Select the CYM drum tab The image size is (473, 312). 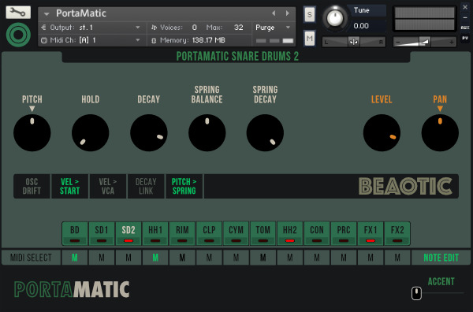pyautogui.click(x=236, y=233)
